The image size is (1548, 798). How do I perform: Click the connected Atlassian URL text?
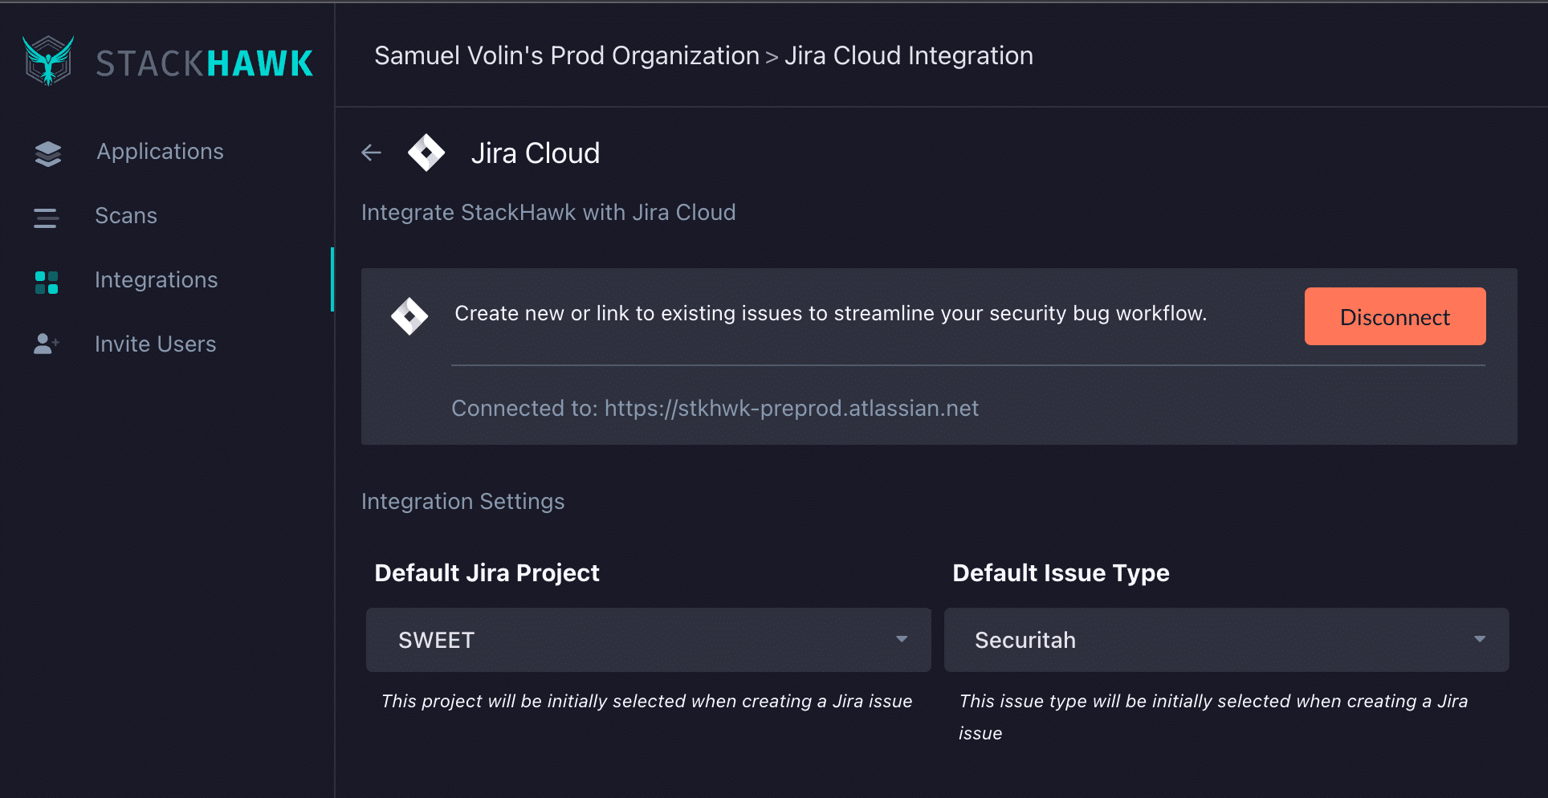coord(792,409)
